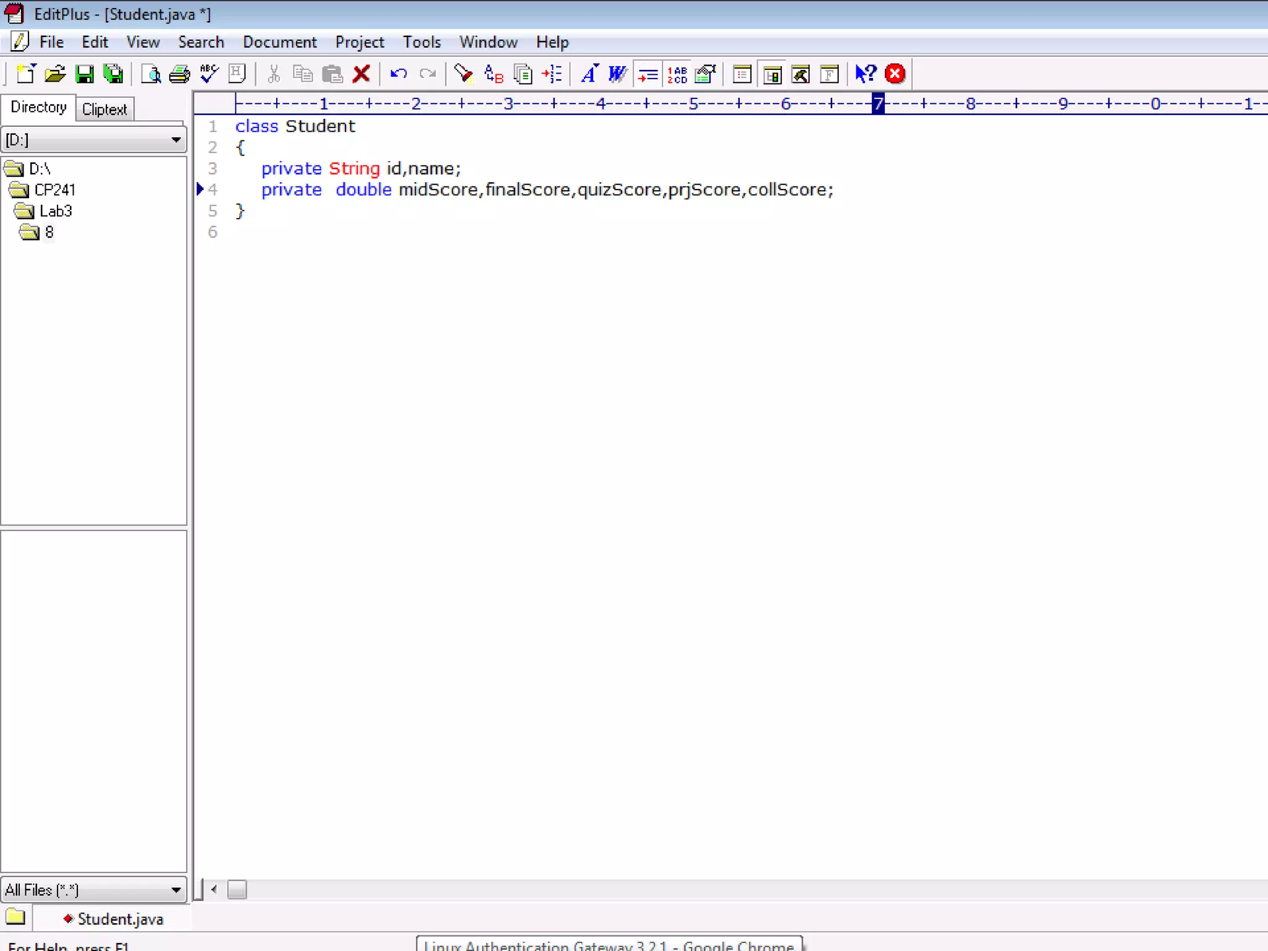This screenshot has width=1268, height=951.
Task: Toggle the Word Wrap W icon
Action: [617, 74]
